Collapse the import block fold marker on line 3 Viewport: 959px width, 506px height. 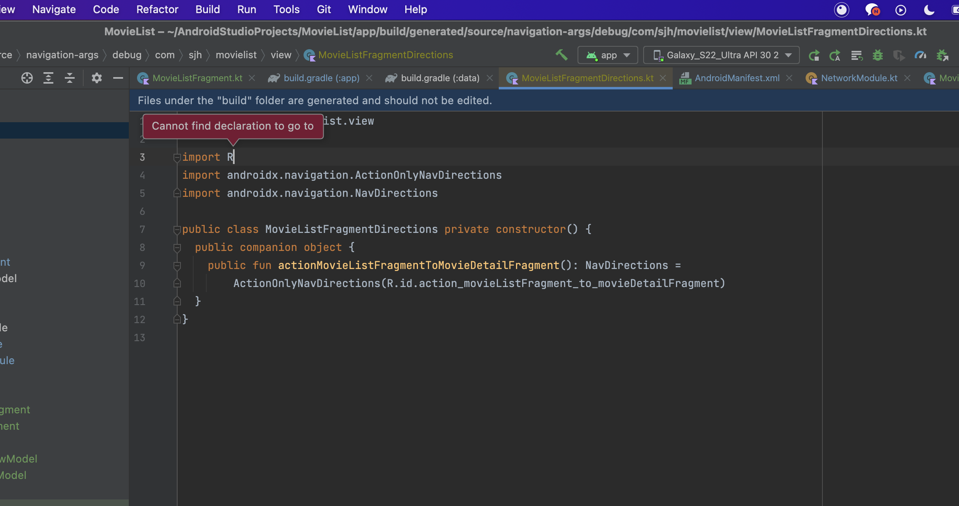point(177,157)
